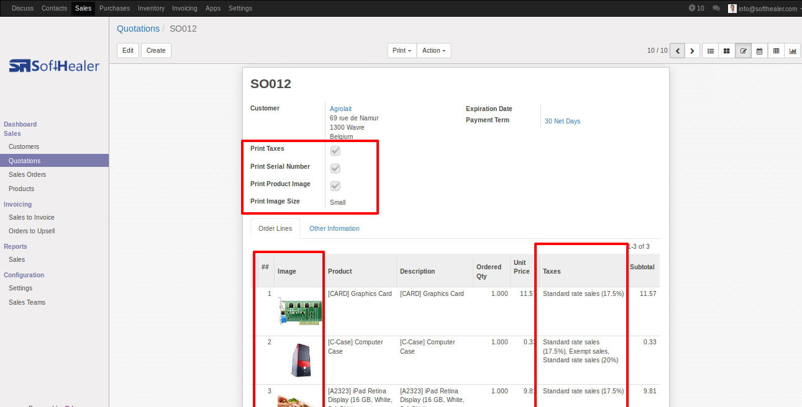The image size is (802, 407).
Task: Open the conversations chat icon
Action: click(716, 9)
